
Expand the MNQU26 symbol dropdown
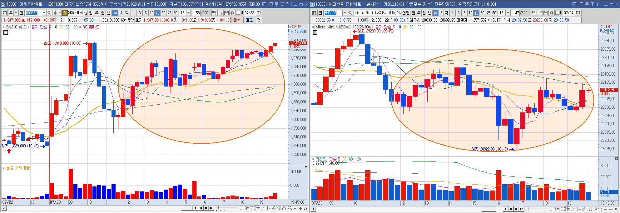345,13
